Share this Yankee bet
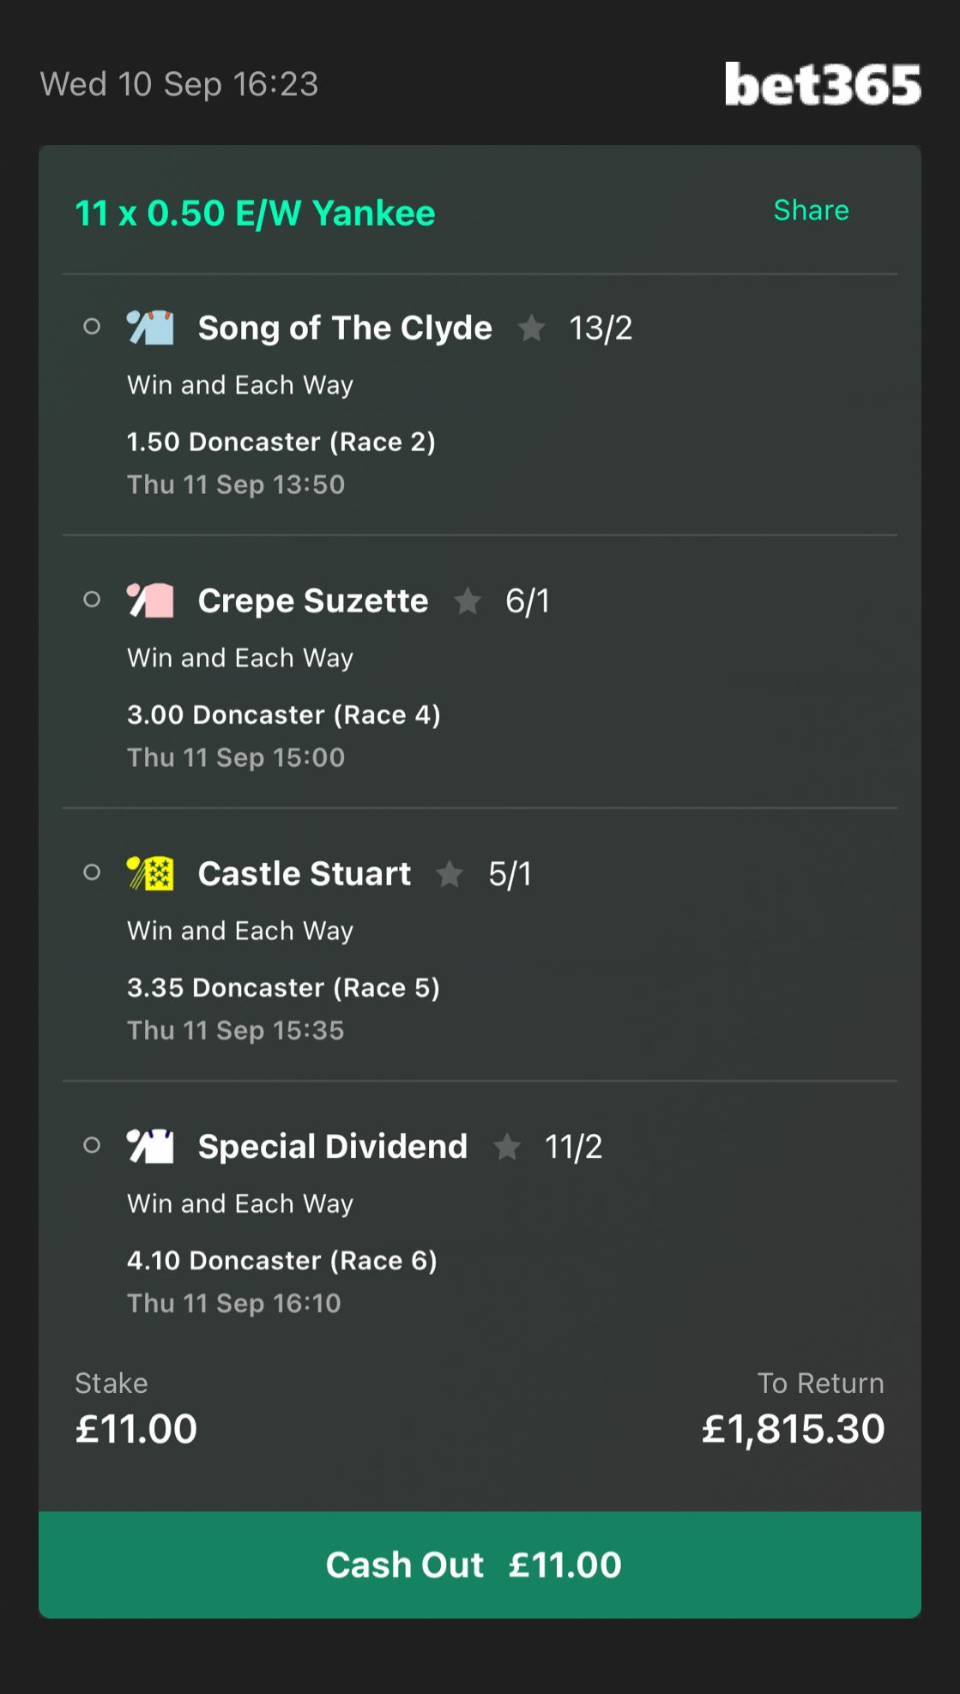The height and width of the screenshot is (1694, 960). click(x=812, y=210)
